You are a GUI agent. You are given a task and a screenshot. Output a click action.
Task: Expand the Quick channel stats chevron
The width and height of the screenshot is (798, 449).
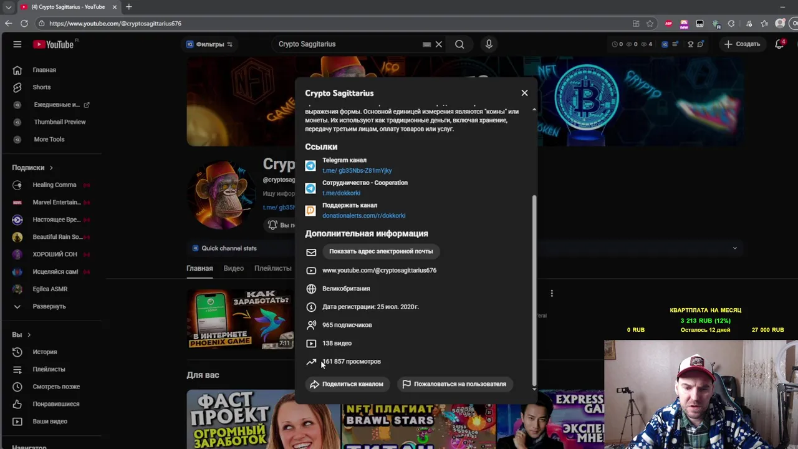tap(734, 248)
